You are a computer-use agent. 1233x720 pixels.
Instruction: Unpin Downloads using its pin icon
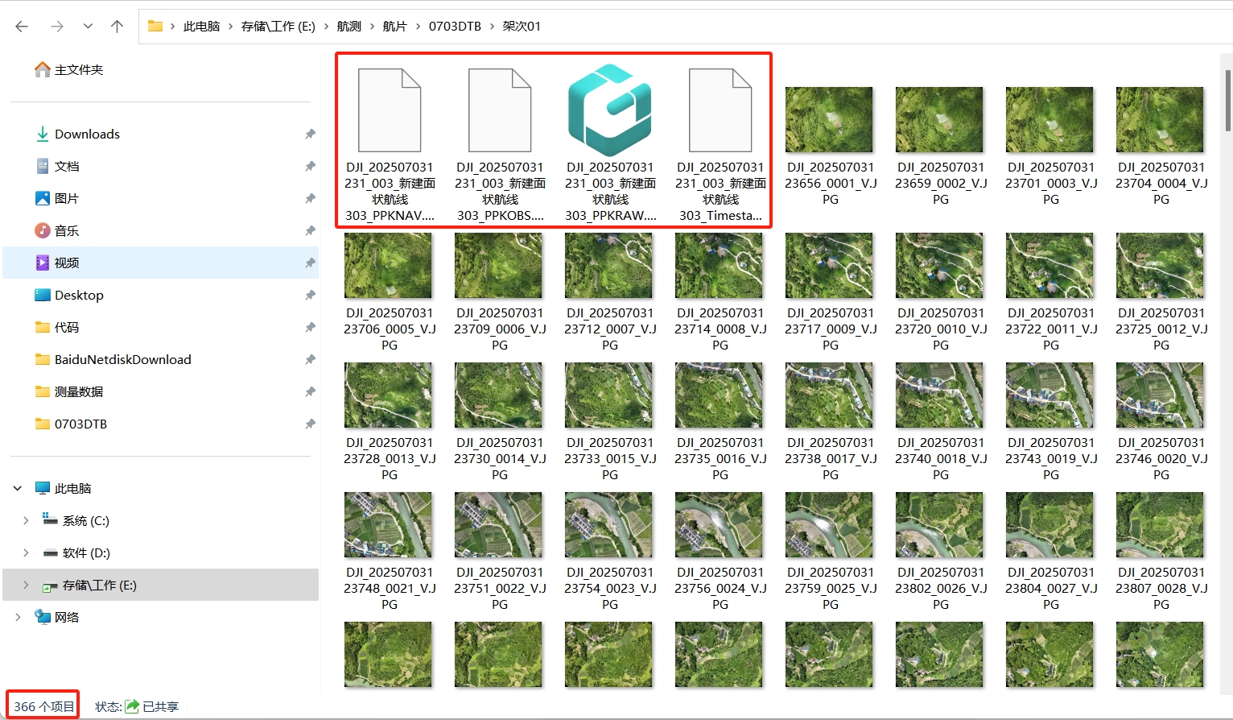click(310, 134)
